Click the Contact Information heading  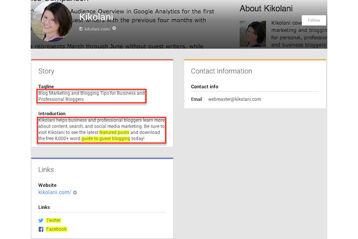tap(222, 71)
